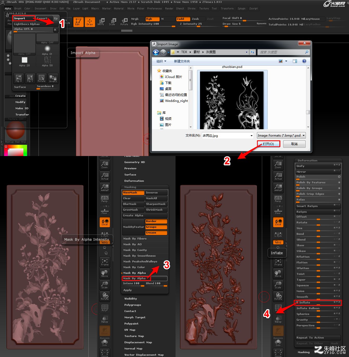The image size is (349, 357).
Task: Click Flip H in the Alpha palette
Action: click(x=19, y=78)
